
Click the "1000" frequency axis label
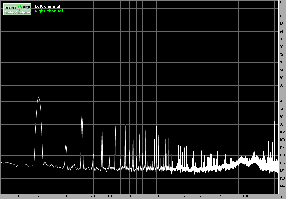[x=156, y=196]
